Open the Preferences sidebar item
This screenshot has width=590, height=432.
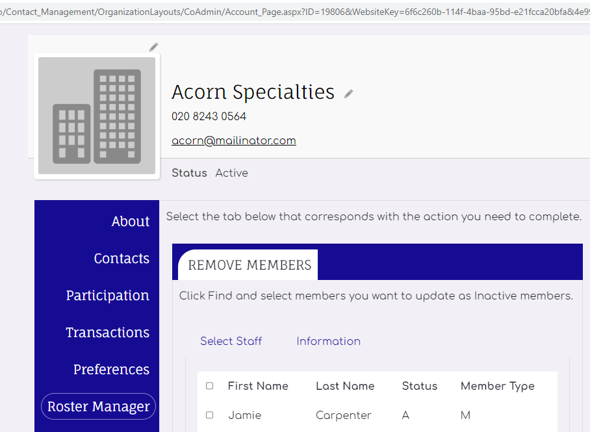pos(111,370)
